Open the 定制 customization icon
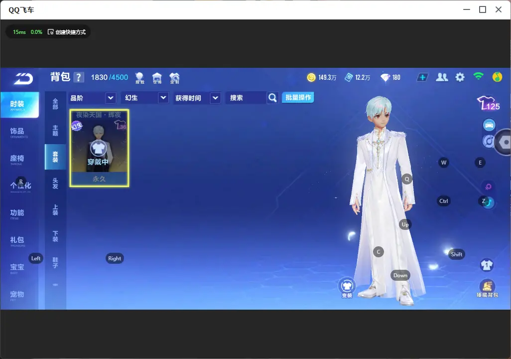511x359 pixels. point(174,78)
